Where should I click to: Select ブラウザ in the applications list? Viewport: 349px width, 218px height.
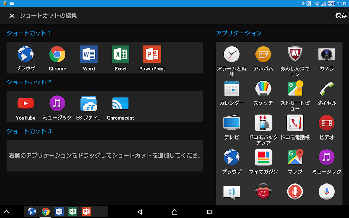click(x=232, y=157)
